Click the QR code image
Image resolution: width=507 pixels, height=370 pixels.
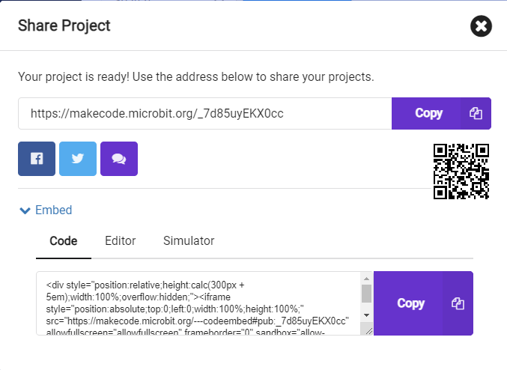point(461,172)
